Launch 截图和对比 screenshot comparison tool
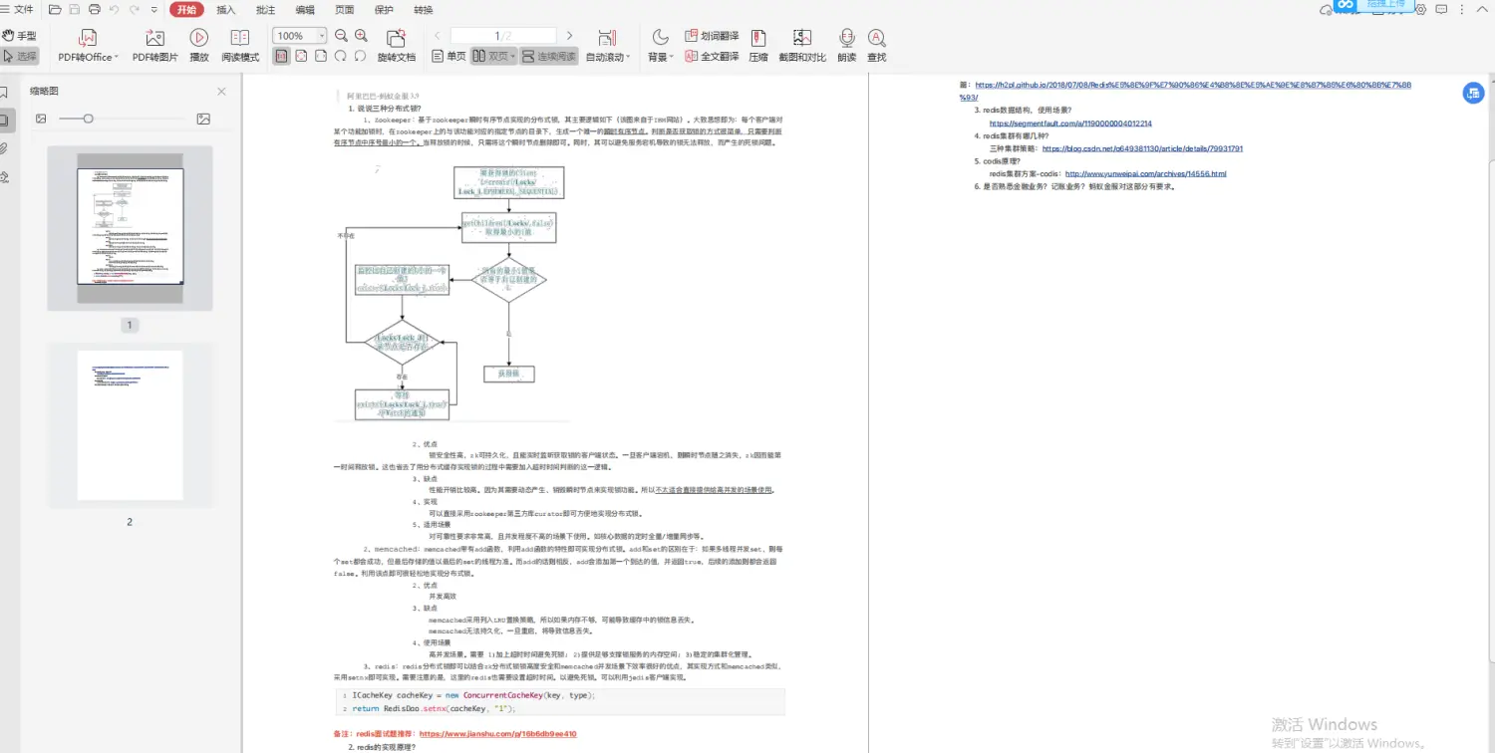 click(801, 45)
